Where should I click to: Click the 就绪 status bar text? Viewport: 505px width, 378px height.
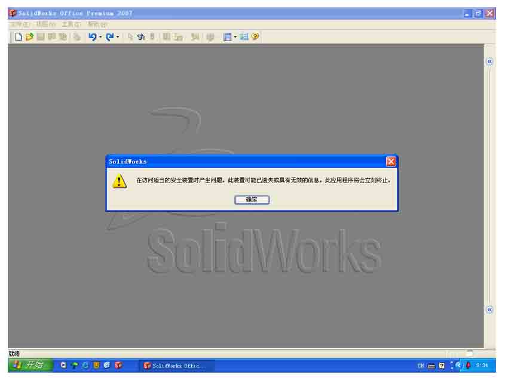[14, 354]
